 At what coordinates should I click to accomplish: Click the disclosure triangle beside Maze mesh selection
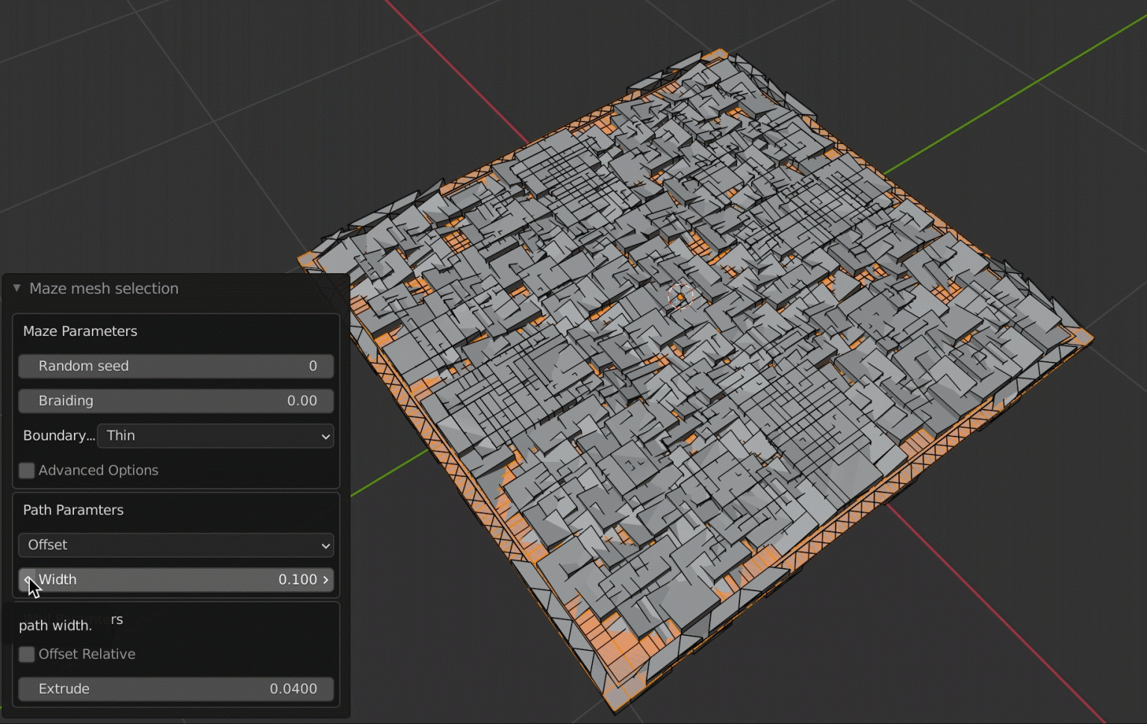pos(16,288)
